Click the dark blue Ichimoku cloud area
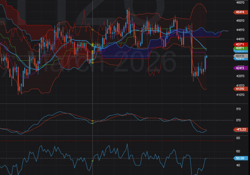Screen dimensions: 250x175 (158, 43)
